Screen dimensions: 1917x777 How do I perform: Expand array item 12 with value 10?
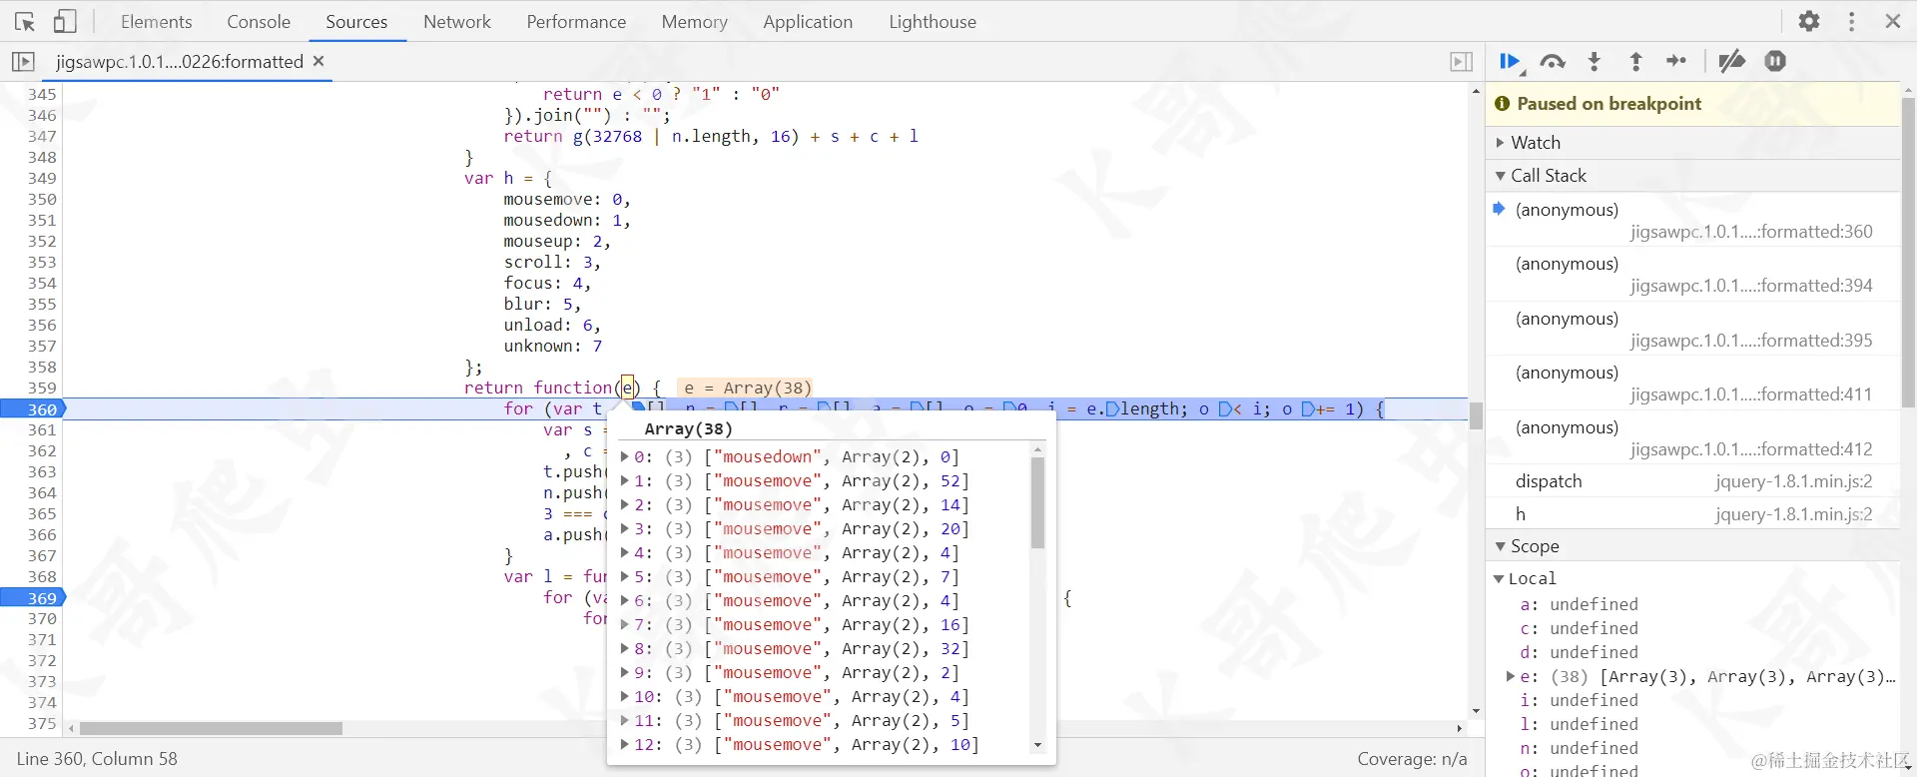(x=625, y=745)
